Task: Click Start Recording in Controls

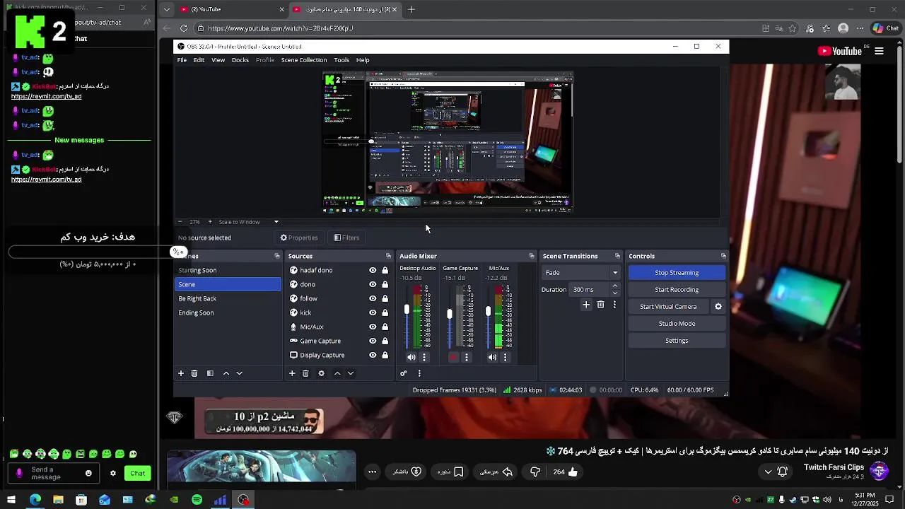Action: 677,290
